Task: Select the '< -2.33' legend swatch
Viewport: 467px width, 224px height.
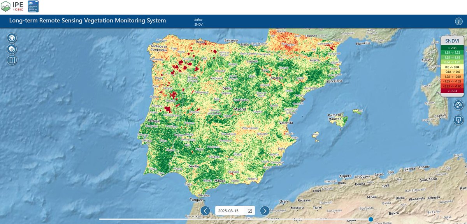Action: 452,91
